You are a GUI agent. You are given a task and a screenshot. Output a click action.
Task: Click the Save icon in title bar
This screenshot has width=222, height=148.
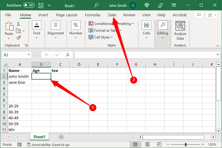pyautogui.click(x=41, y=5)
